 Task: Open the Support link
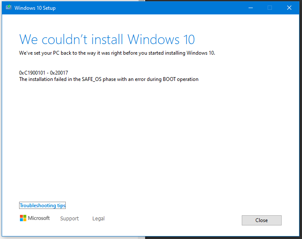[70, 218]
